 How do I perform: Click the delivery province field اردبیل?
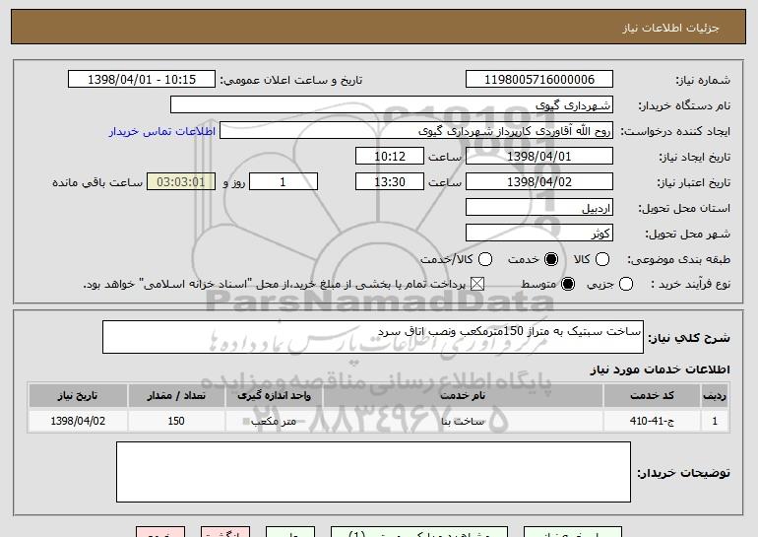539,208
